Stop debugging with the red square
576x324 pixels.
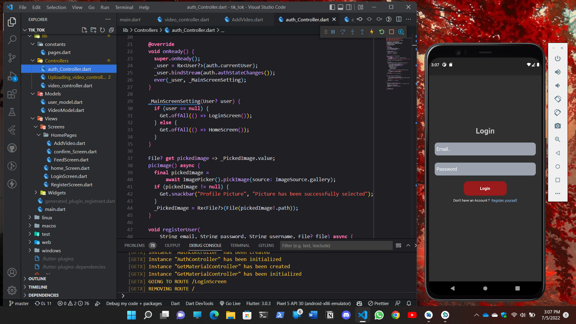click(x=391, y=32)
